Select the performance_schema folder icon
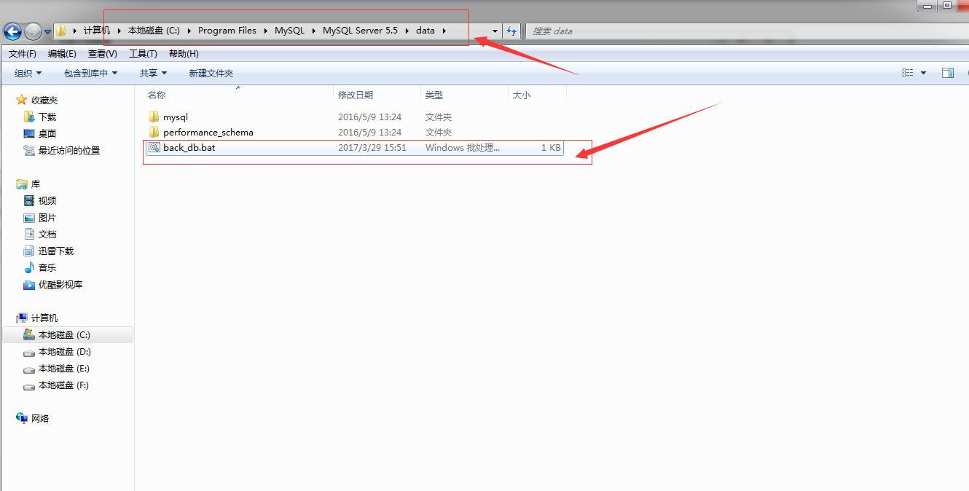The height and width of the screenshot is (491, 969). point(154,132)
